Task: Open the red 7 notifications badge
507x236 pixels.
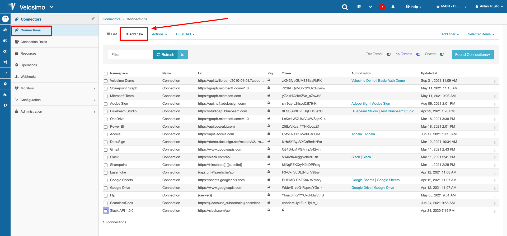Action: tap(382, 7)
